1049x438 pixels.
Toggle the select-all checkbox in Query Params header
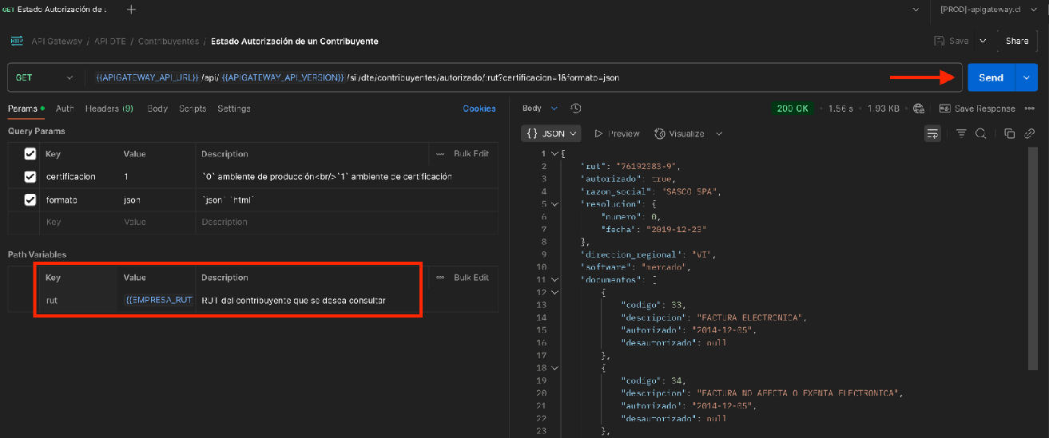pyautogui.click(x=30, y=154)
